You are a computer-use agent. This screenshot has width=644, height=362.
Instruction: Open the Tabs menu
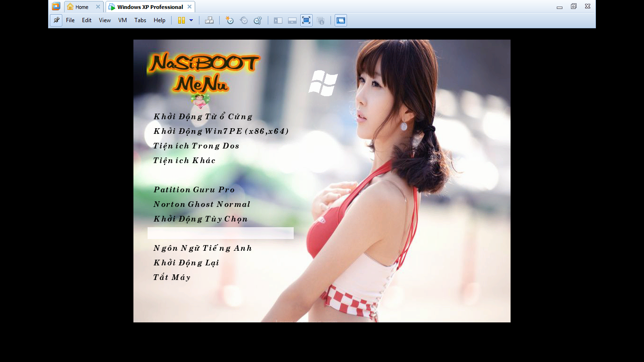coord(140,20)
